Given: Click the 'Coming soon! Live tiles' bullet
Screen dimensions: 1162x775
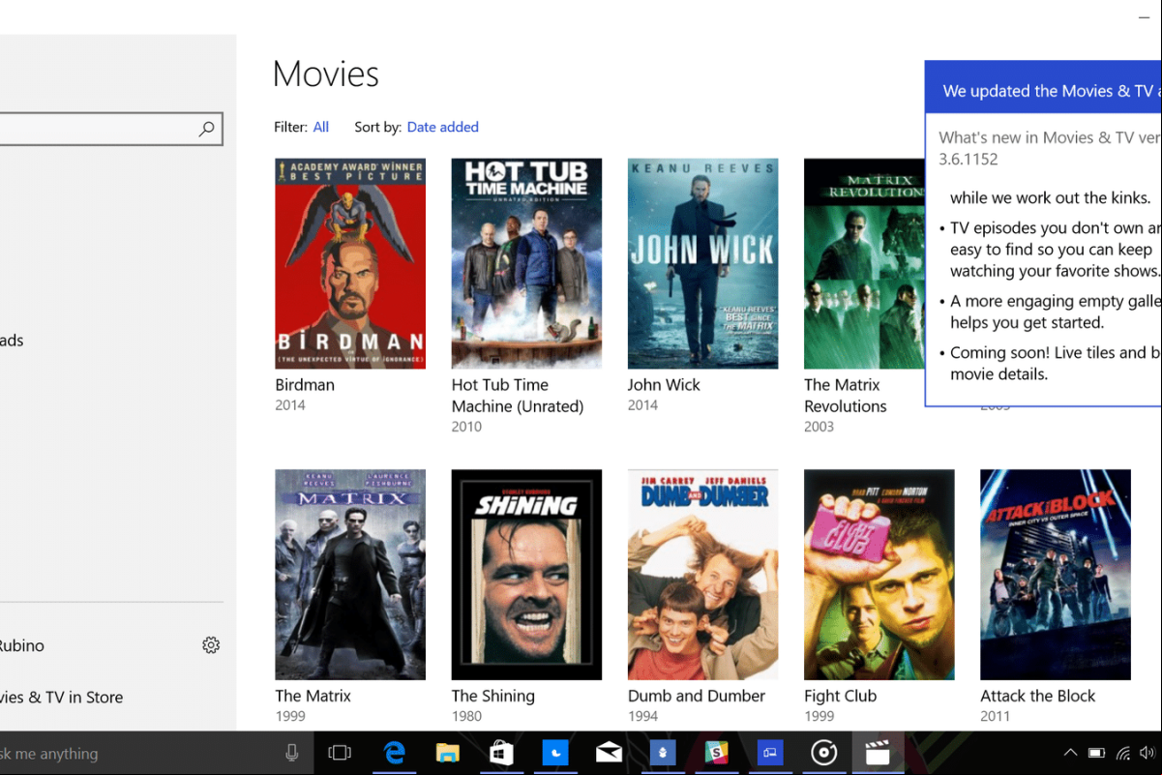Looking at the screenshot, I should tap(1055, 363).
